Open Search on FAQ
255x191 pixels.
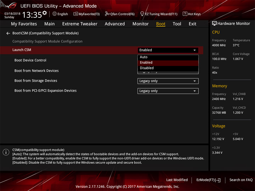[x=241, y=180]
